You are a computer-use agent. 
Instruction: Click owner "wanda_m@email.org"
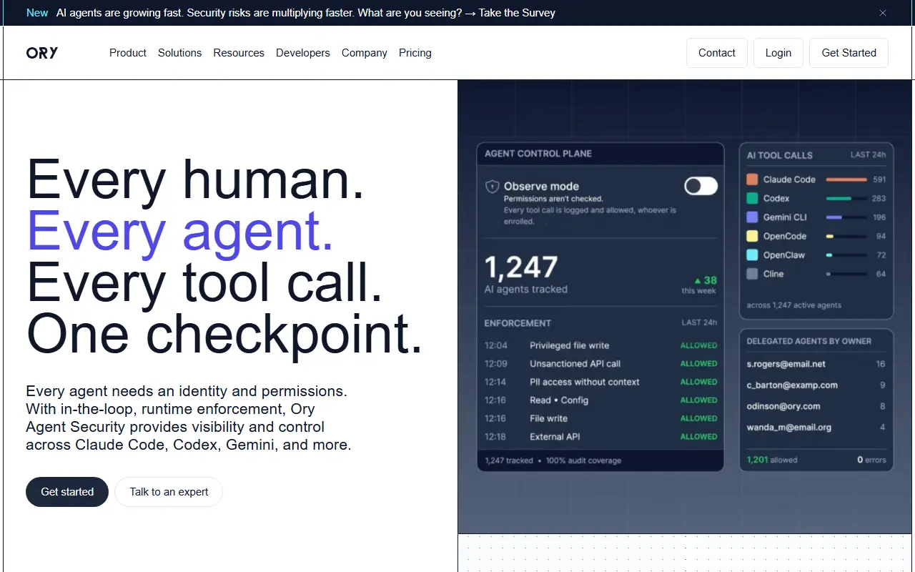point(789,428)
